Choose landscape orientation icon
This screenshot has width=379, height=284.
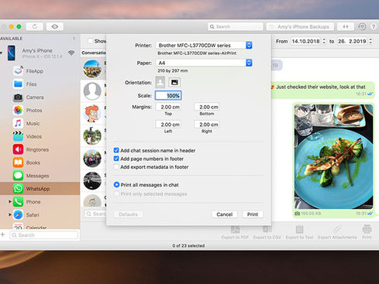tap(174, 82)
